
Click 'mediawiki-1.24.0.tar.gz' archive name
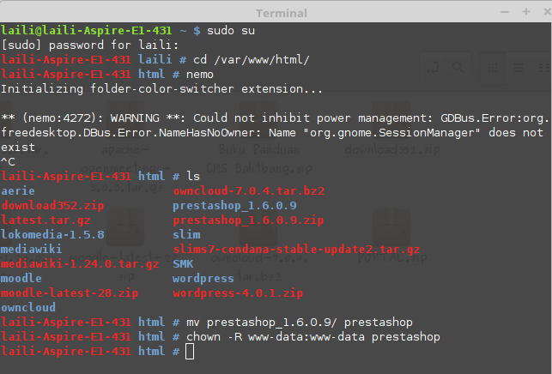80,264
